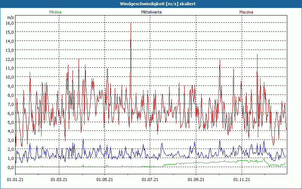
Task: Click the m/s axis unit label
Action: (11, 17)
